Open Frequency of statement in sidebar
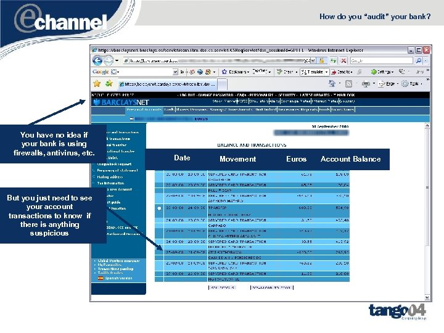Viewport: 444px width, 333px height. (x=117, y=170)
